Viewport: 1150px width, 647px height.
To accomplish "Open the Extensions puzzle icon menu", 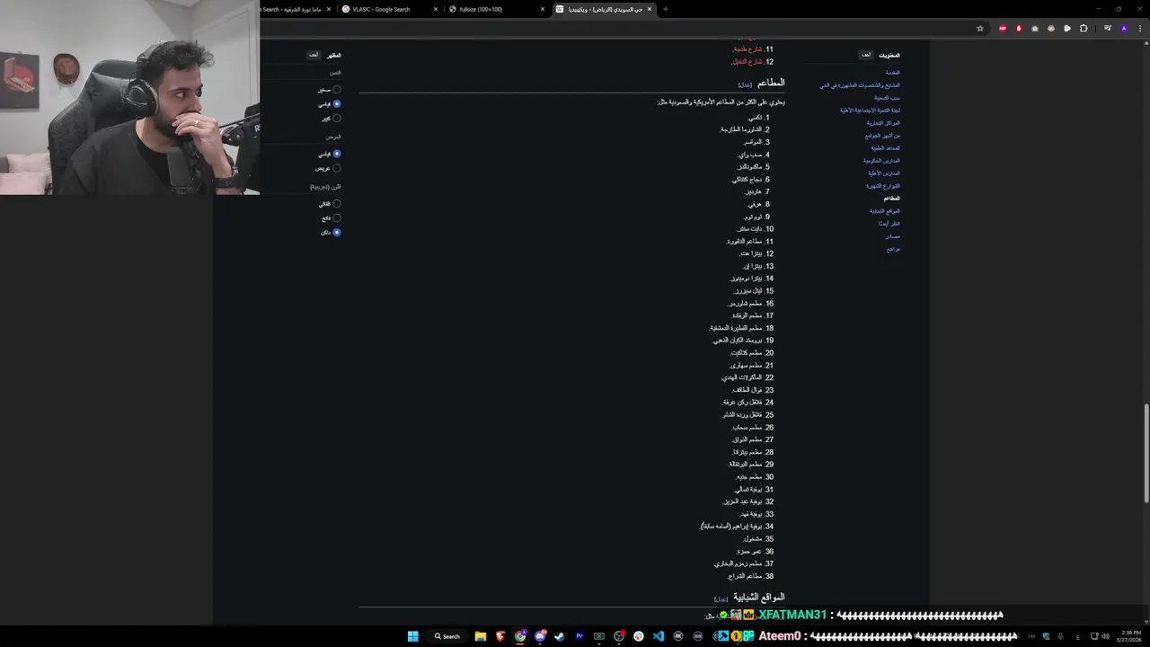I will [x=1084, y=28].
